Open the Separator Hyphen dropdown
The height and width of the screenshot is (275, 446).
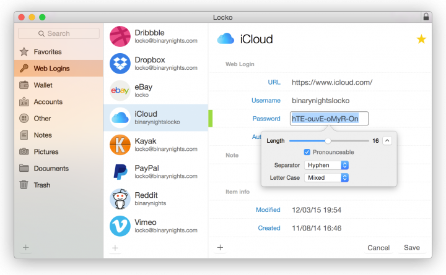[327, 165]
